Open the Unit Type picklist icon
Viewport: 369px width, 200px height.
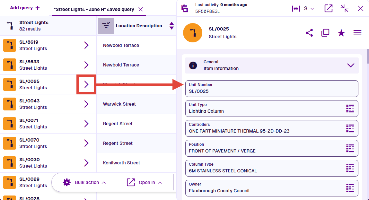[x=350, y=109]
